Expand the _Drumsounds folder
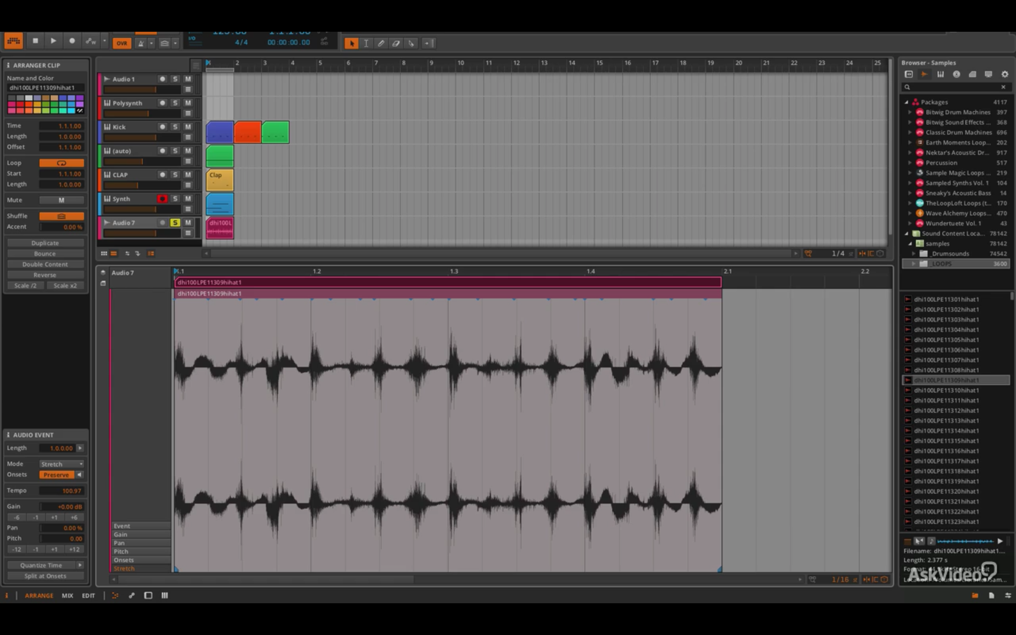 tap(914, 254)
